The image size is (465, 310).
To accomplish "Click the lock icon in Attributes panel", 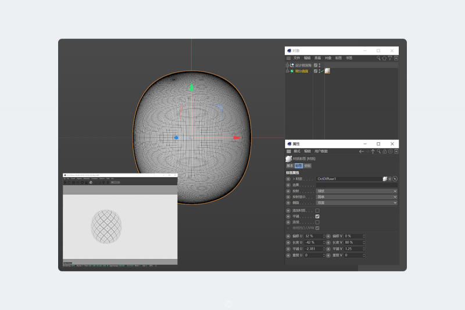I will point(384,152).
